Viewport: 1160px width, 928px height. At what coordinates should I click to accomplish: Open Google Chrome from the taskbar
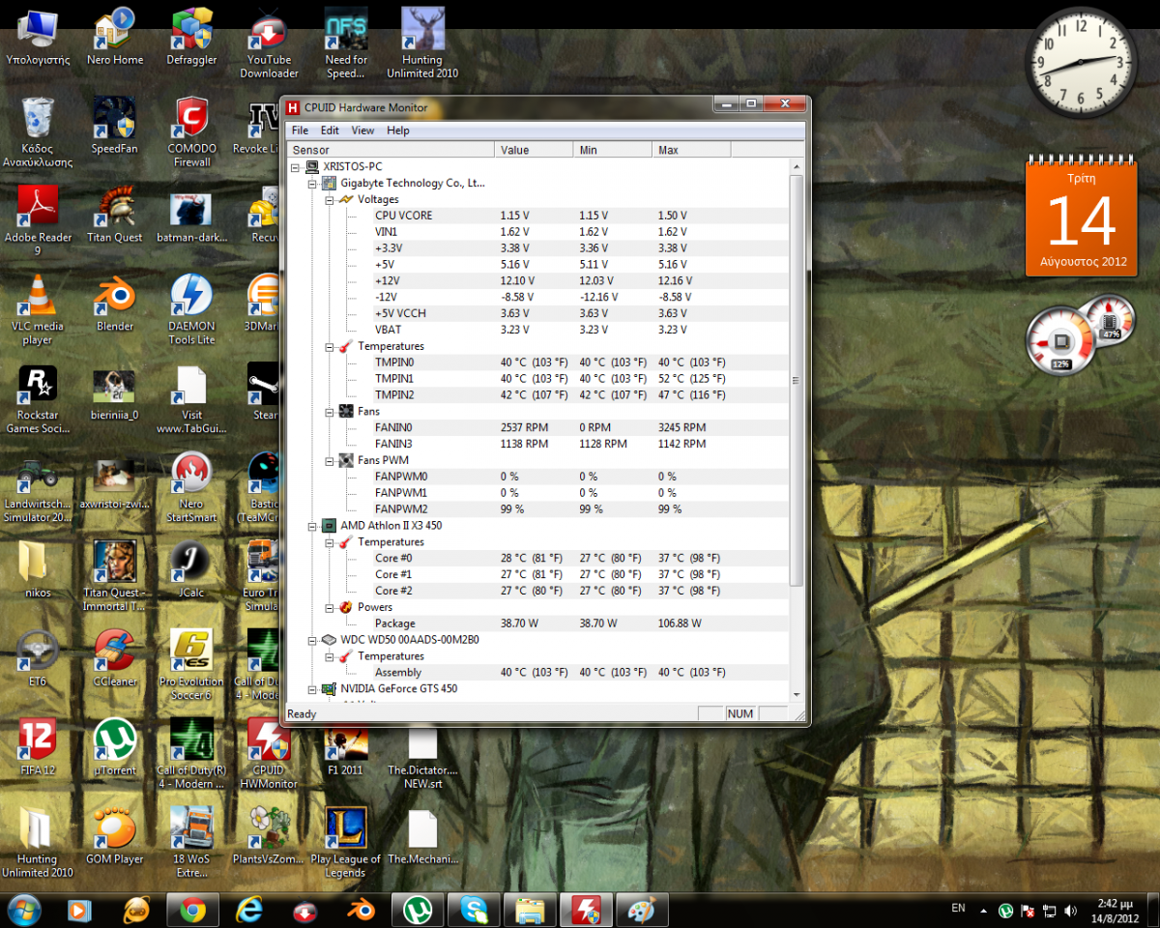pyautogui.click(x=192, y=910)
